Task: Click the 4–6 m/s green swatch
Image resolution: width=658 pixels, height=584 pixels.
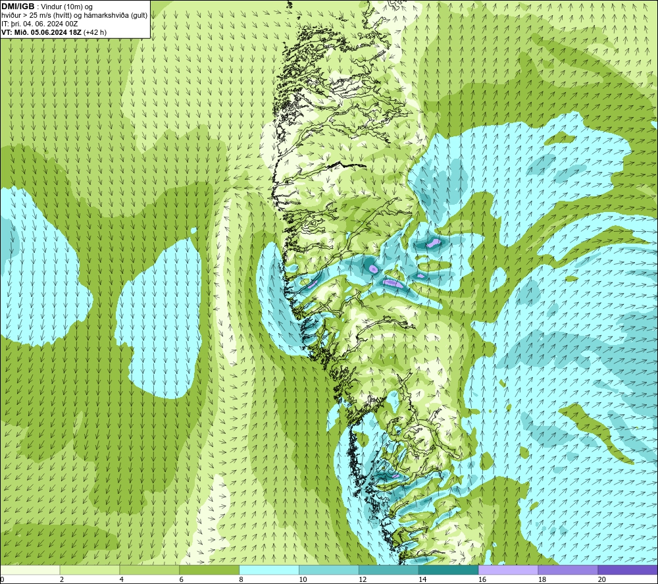Action: (149, 570)
